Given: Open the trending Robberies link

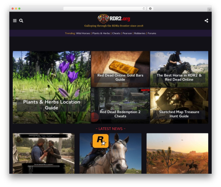Looking at the screenshot, I should point(140,33).
